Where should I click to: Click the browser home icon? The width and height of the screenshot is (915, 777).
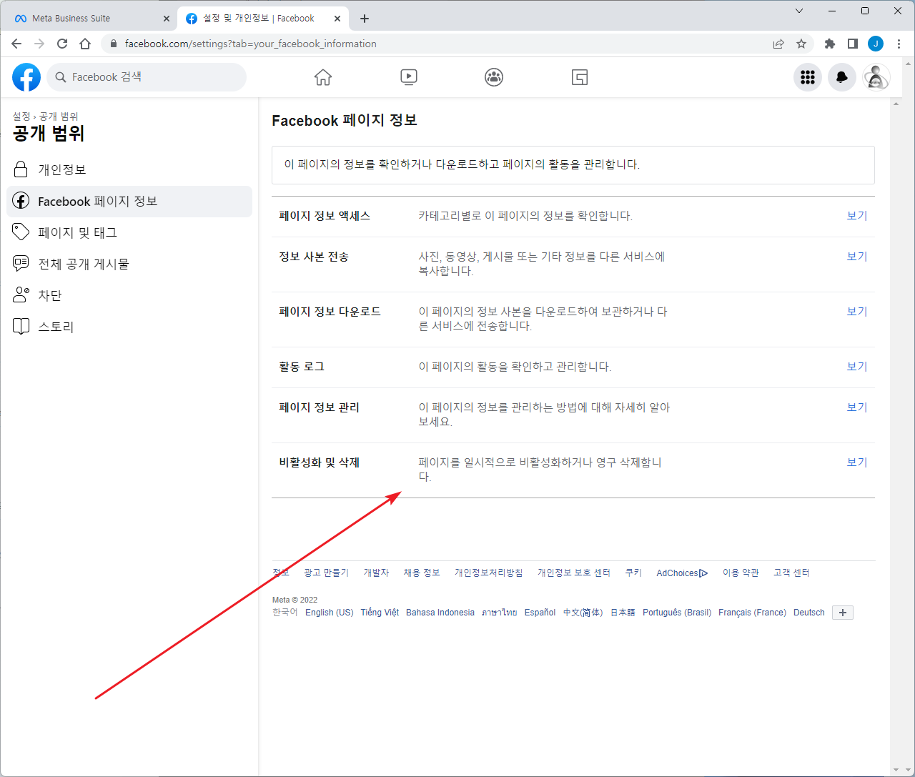[x=85, y=44]
